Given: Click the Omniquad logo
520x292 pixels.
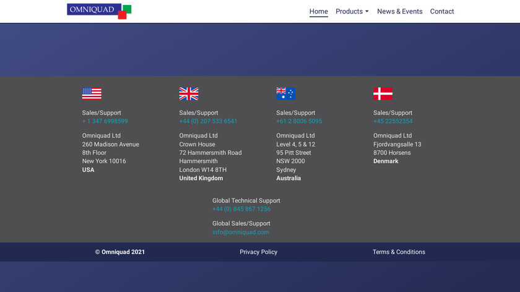Looking at the screenshot, I should (99, 11).
